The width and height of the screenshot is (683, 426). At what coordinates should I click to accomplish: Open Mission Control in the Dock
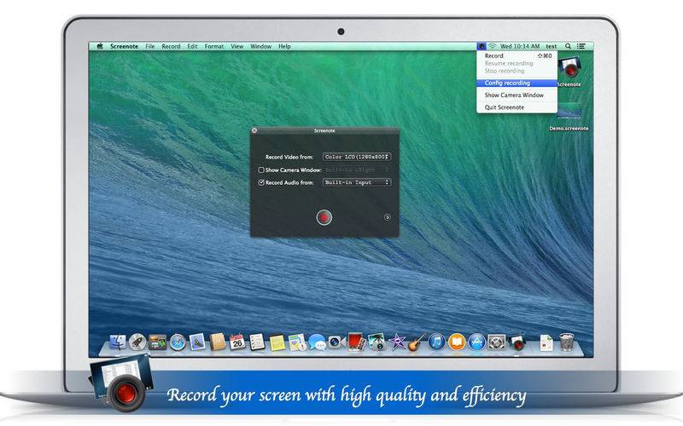[x=157, y=343]
